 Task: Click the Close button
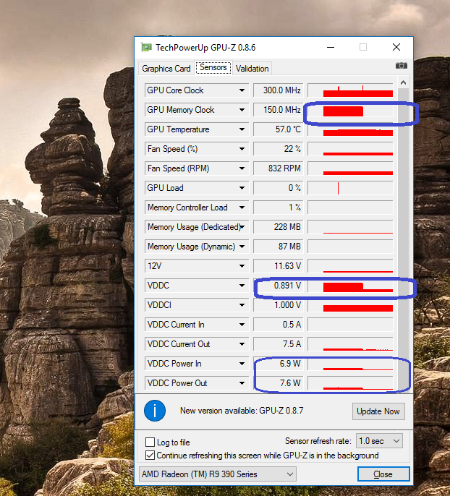click(383, 474)
